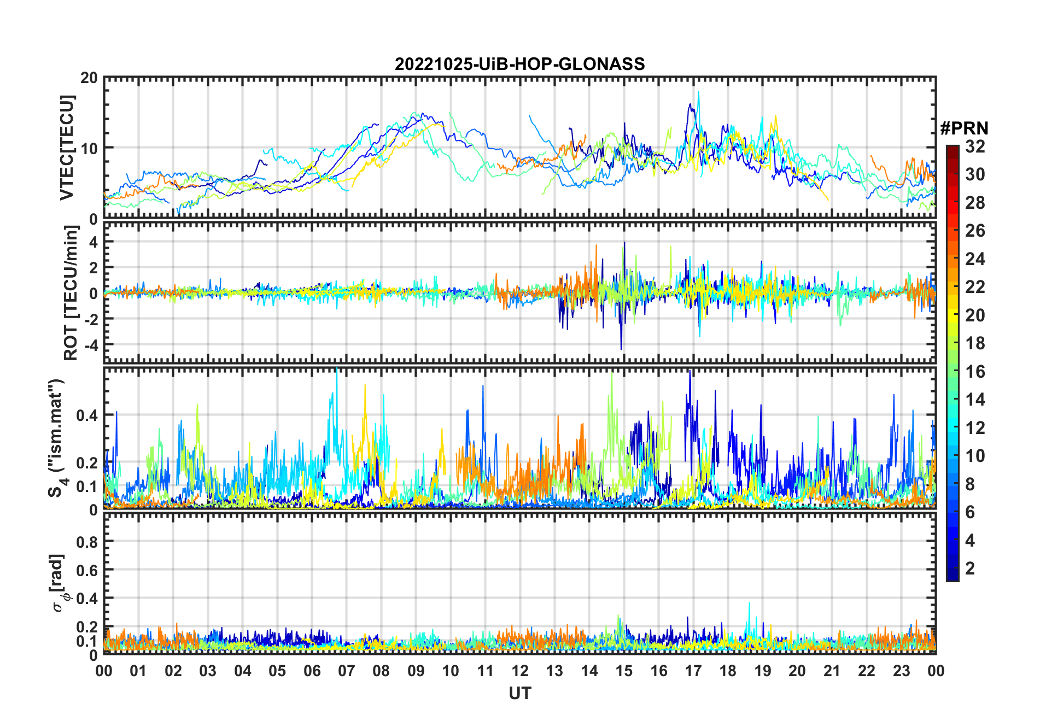Click the x-axis hour tick "13"
The image size is (1040, 727).
click(x=554, y=671)
